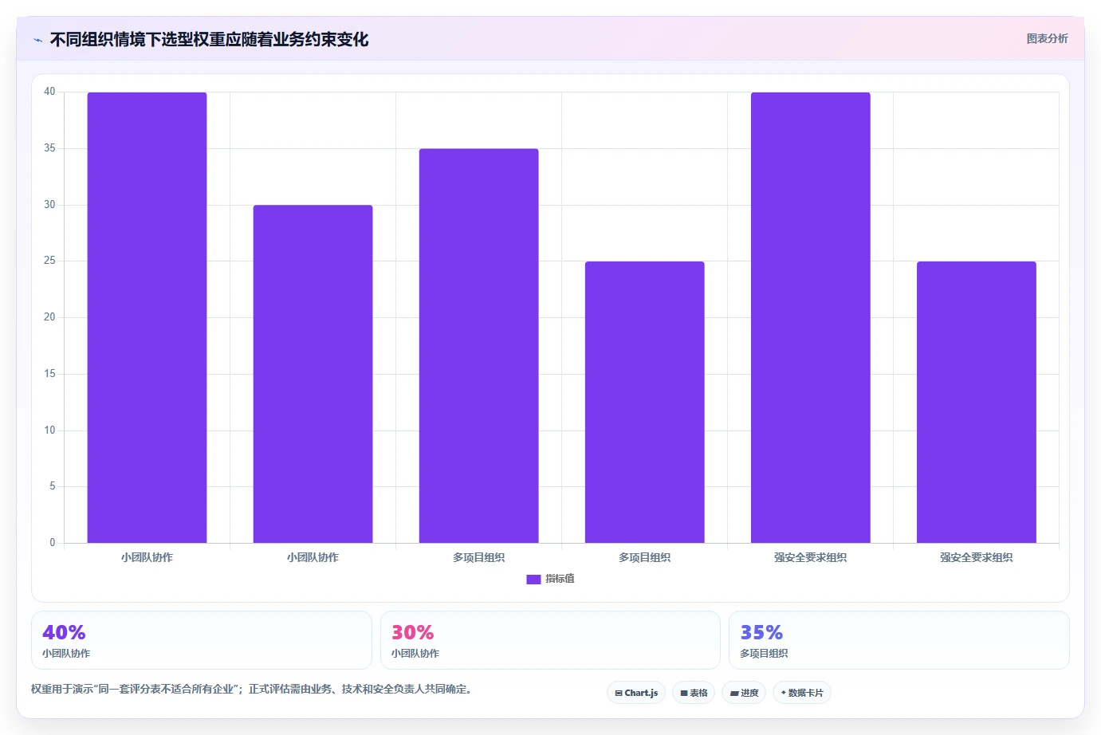
Task: Click the y-axis label 15
Action: tap(49, 374)
